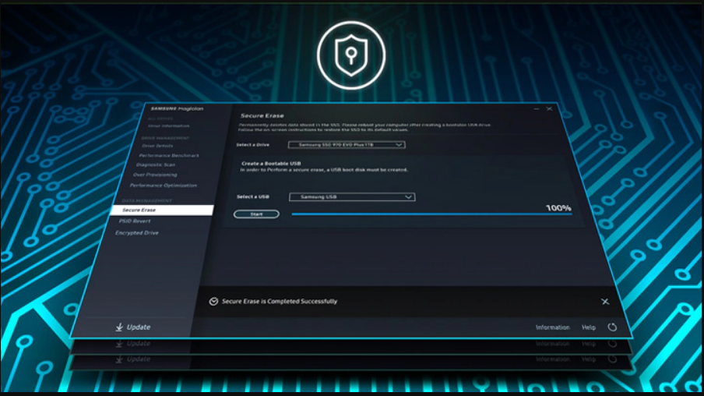Open the Information link
This screenshot has width=704, height=396.
click(552, 327)
